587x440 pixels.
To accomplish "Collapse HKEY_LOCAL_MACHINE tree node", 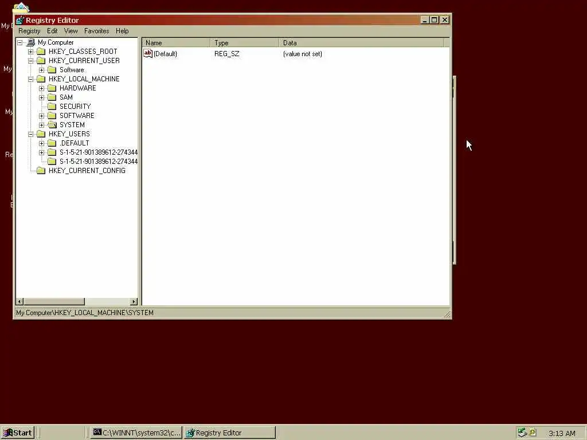I will coord(31,79).
